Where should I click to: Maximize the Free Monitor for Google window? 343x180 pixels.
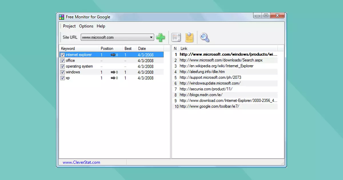tap(266, 15)
